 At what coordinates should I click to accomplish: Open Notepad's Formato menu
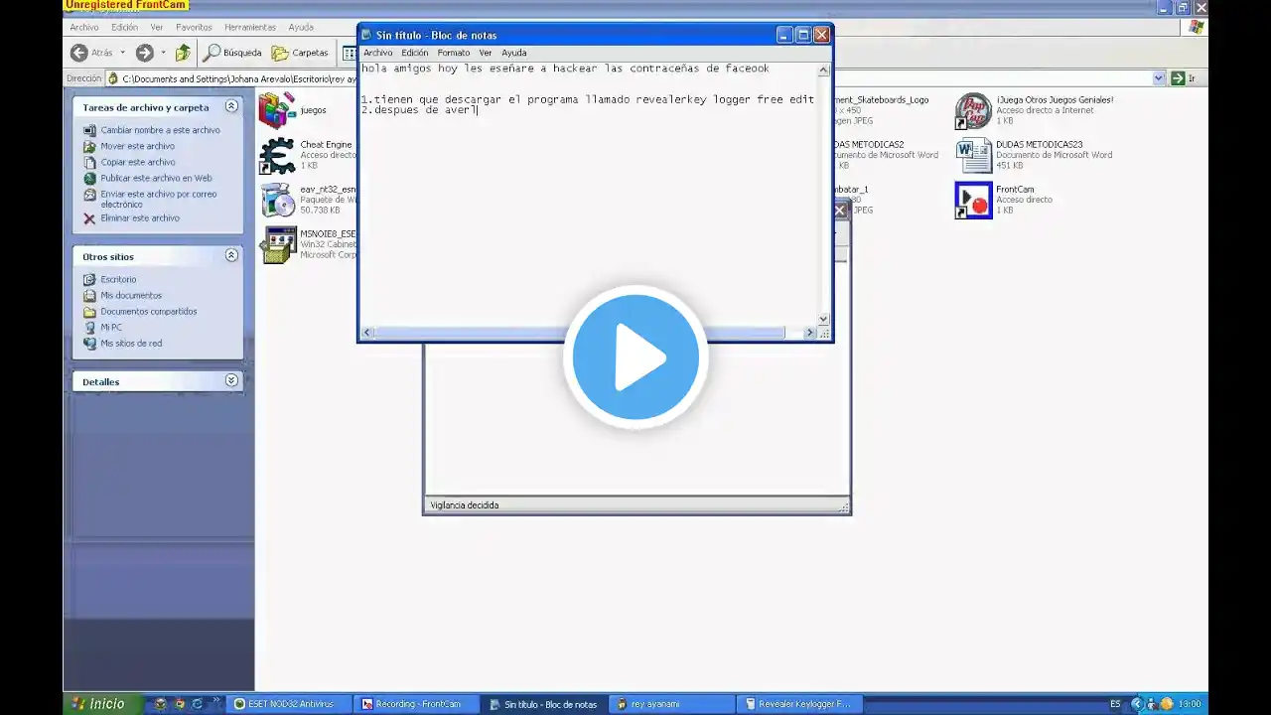(x=454, y=53)
